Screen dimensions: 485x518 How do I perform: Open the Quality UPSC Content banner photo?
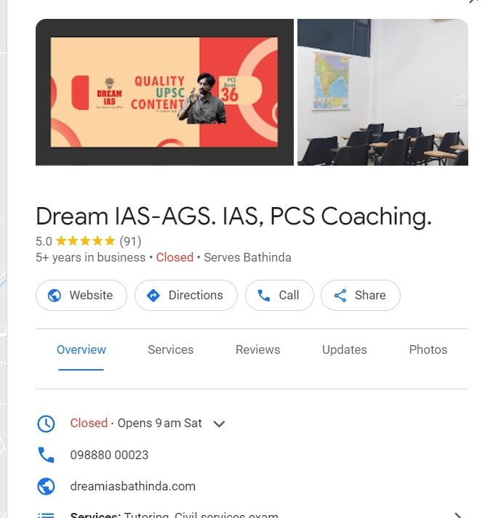(164, 92)
